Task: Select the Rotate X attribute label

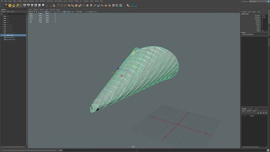Action: pyautogui.click(x=258, y=21)
